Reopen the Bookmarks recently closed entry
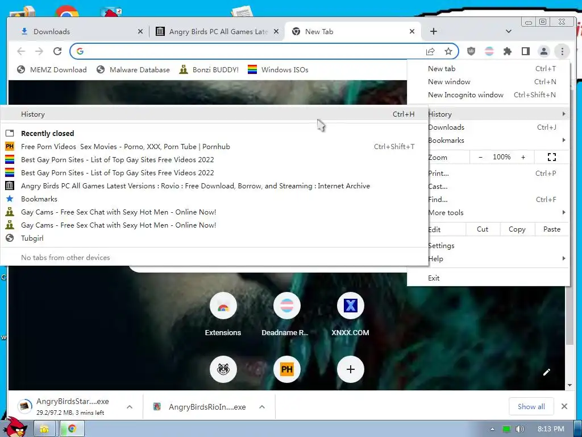Screen dimensions: 582x437 [214, 199]
